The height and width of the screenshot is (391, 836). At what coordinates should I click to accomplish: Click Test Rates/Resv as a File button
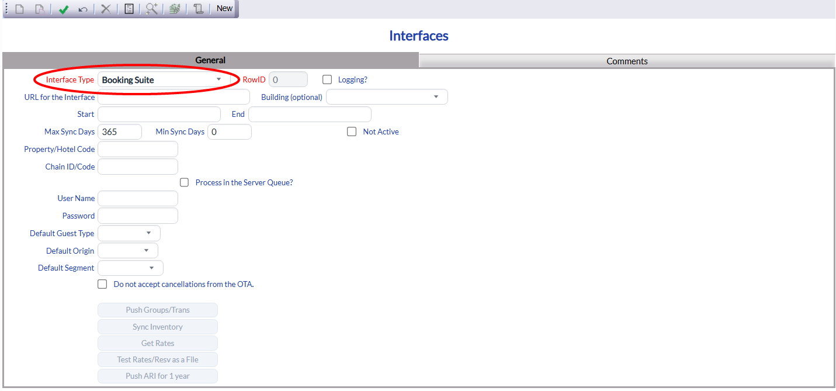pos(158,359)
